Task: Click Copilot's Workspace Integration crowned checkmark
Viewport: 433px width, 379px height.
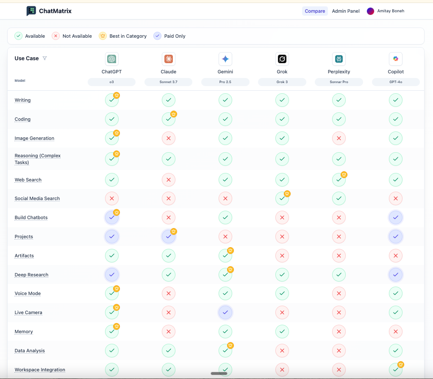Action: click(x=396, y=370)
